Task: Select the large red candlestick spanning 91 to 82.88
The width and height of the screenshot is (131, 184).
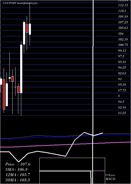Action: tap(4, 94)
